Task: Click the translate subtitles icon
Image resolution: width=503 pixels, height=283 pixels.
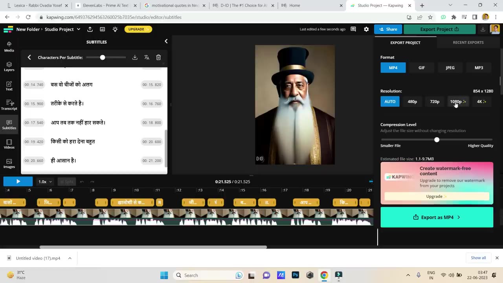Action: [x=147, y=57]
